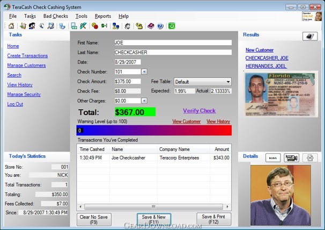
Task: Click the Save & Print (F12) button
Action: [x=213, y=219]
